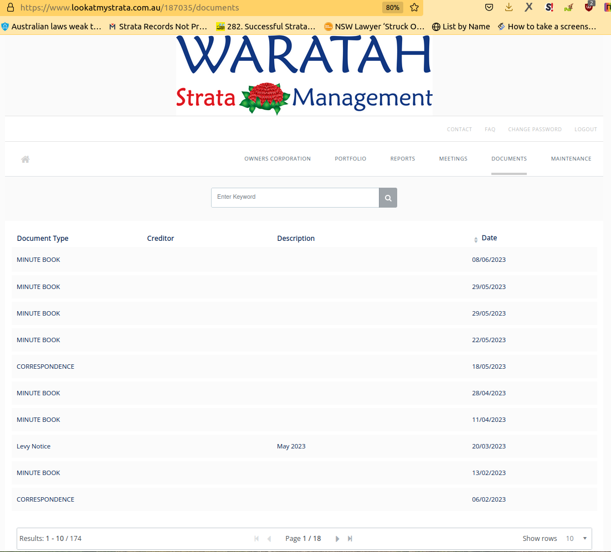Jump to last page arrow
This screenshot has height=552, width=611.
tap(350, 538)
